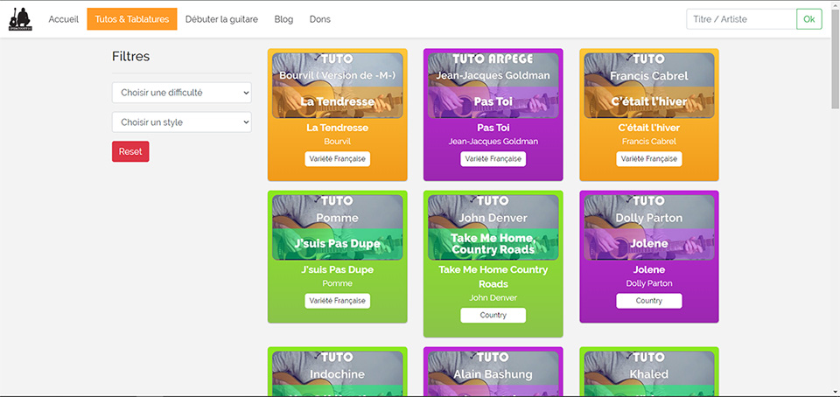Click Dolly Parton artist name below Jolene
The width and height of the screenshot is (840, 397).
648,283
